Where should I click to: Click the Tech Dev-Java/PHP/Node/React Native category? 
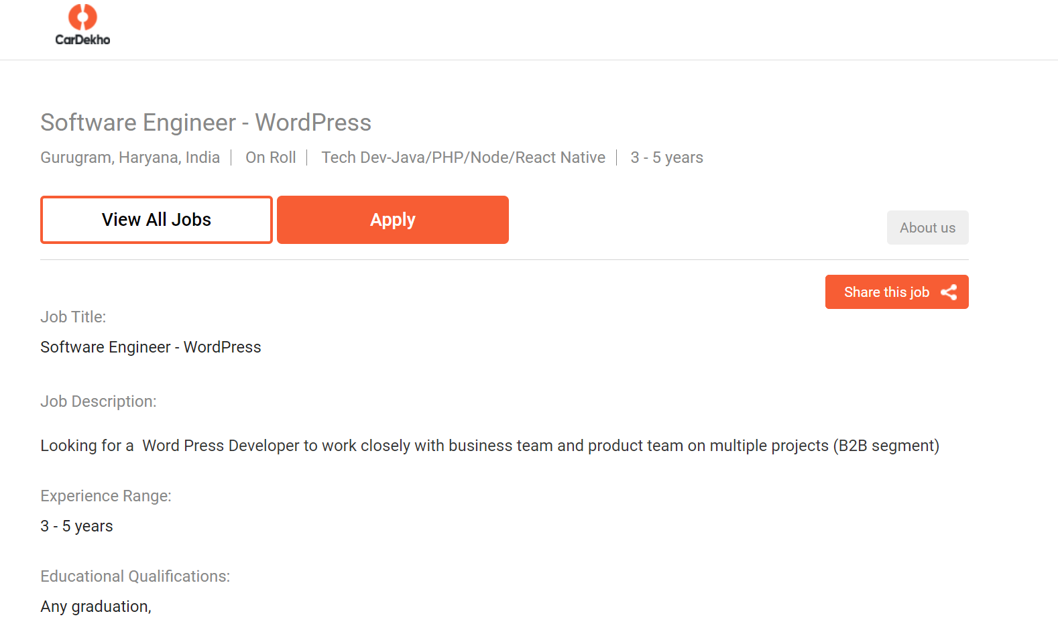(x=463, y=157)
